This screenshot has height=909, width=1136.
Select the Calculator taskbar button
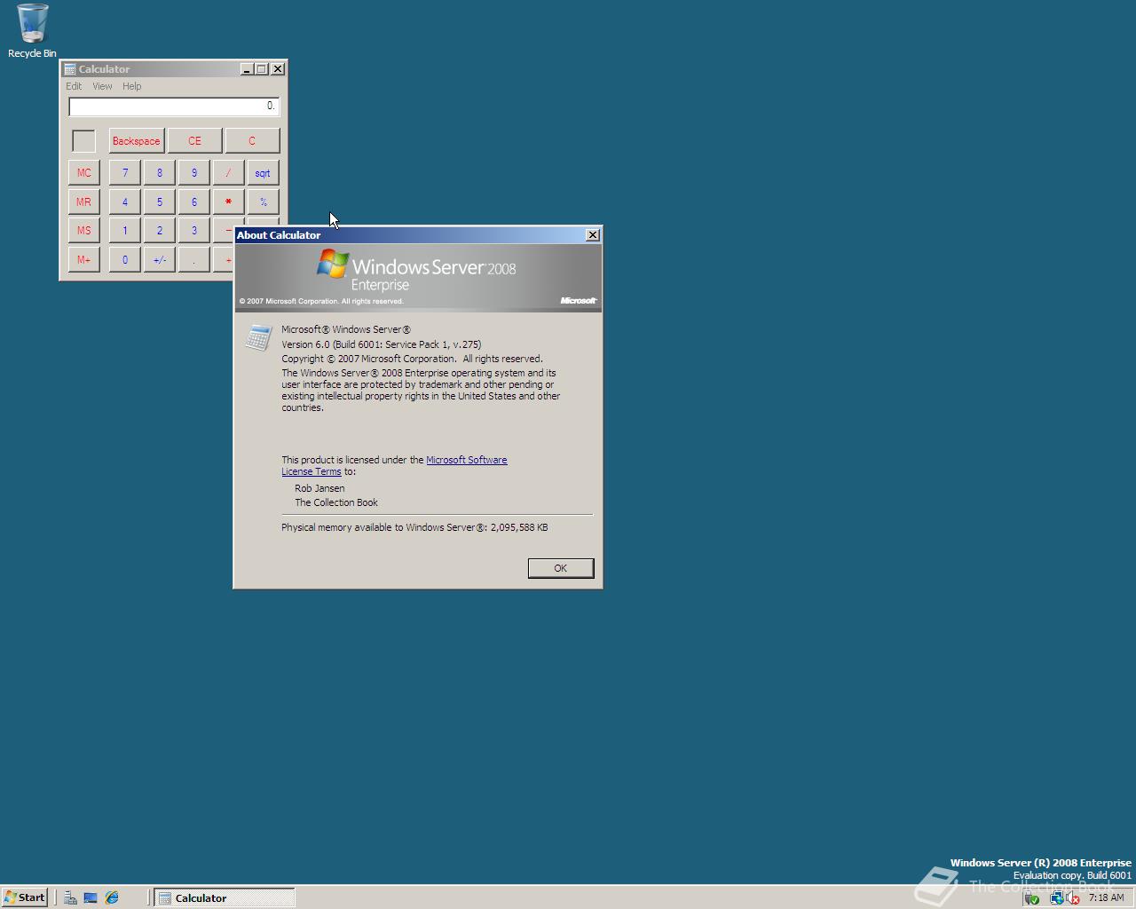click(x=225, y=897)
